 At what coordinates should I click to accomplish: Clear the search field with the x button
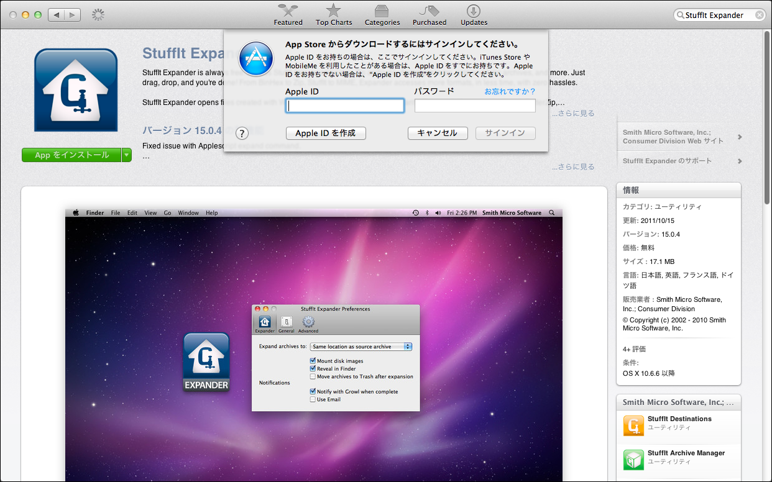click(759, 16)
